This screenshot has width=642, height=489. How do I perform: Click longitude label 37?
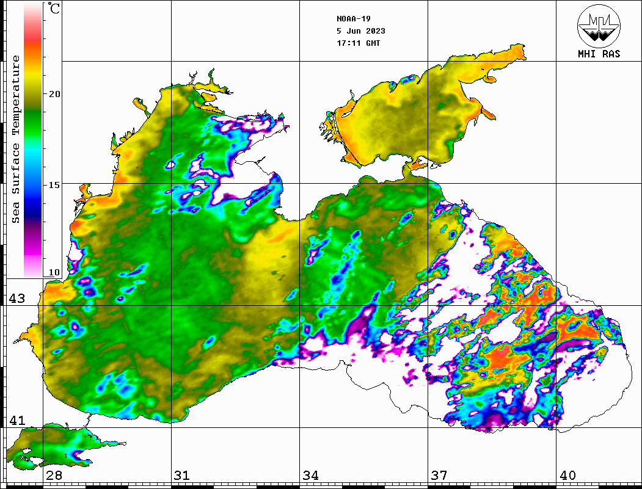coord(439,476)
